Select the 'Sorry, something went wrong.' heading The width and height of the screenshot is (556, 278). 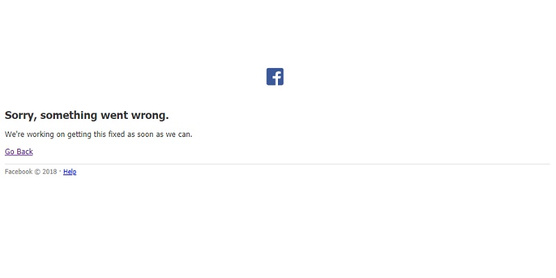point(86,115)
